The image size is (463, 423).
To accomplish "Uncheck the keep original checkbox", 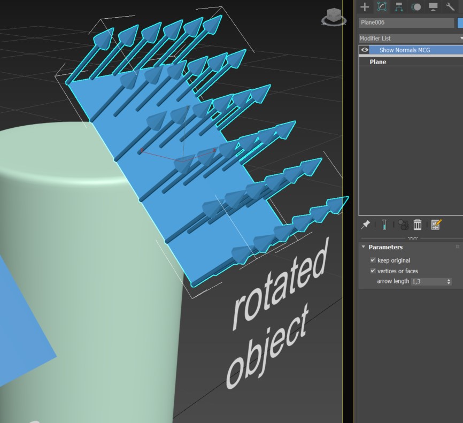I will [x=373, y=260].
